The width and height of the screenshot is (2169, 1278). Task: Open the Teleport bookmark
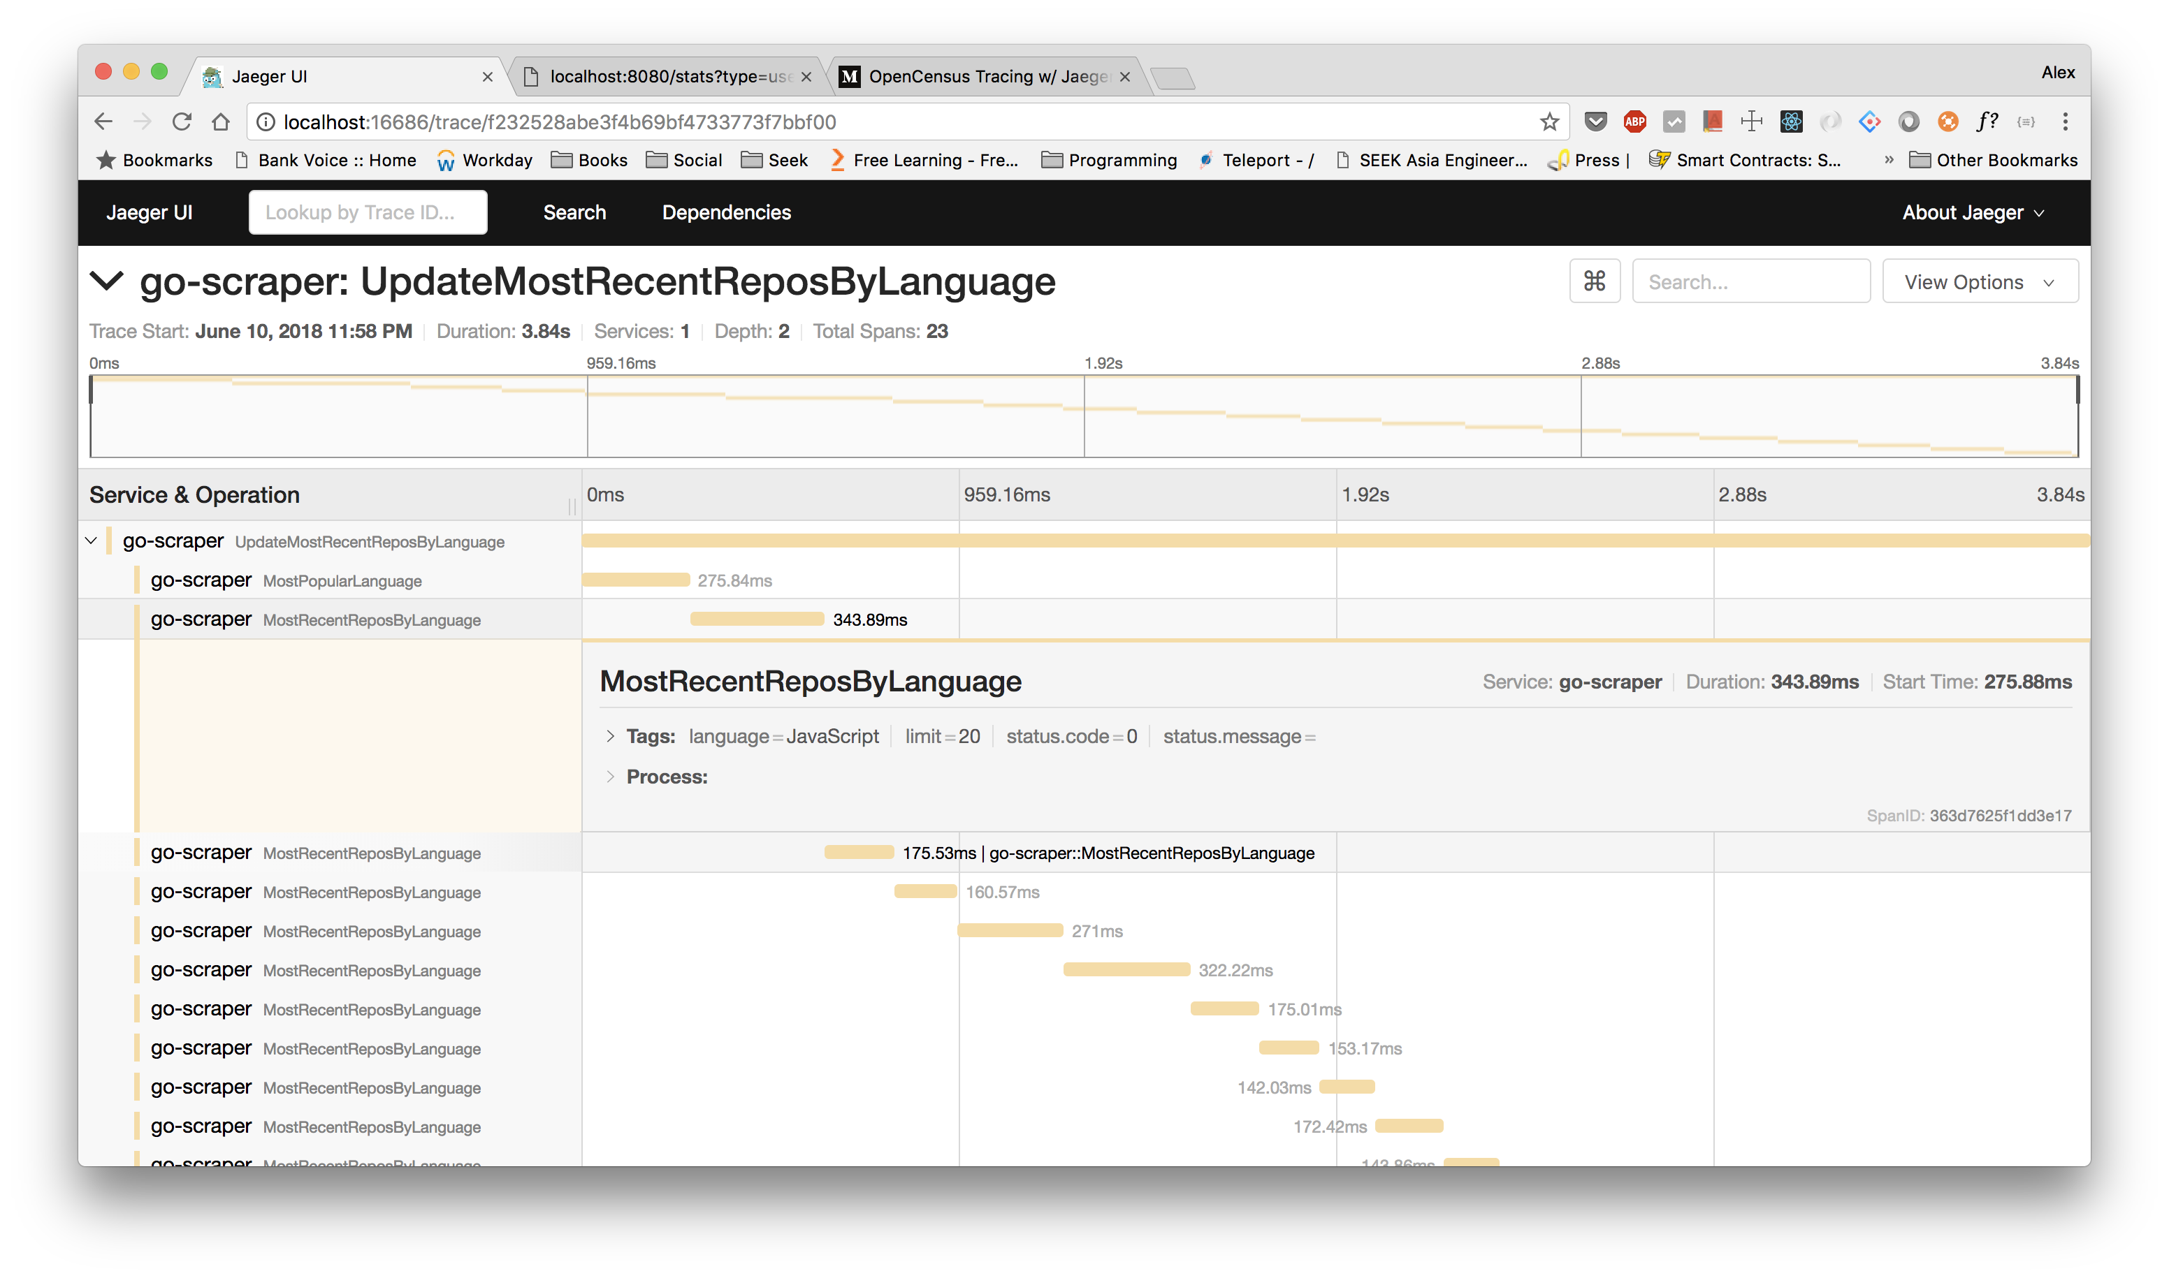tap(1256, 160)
